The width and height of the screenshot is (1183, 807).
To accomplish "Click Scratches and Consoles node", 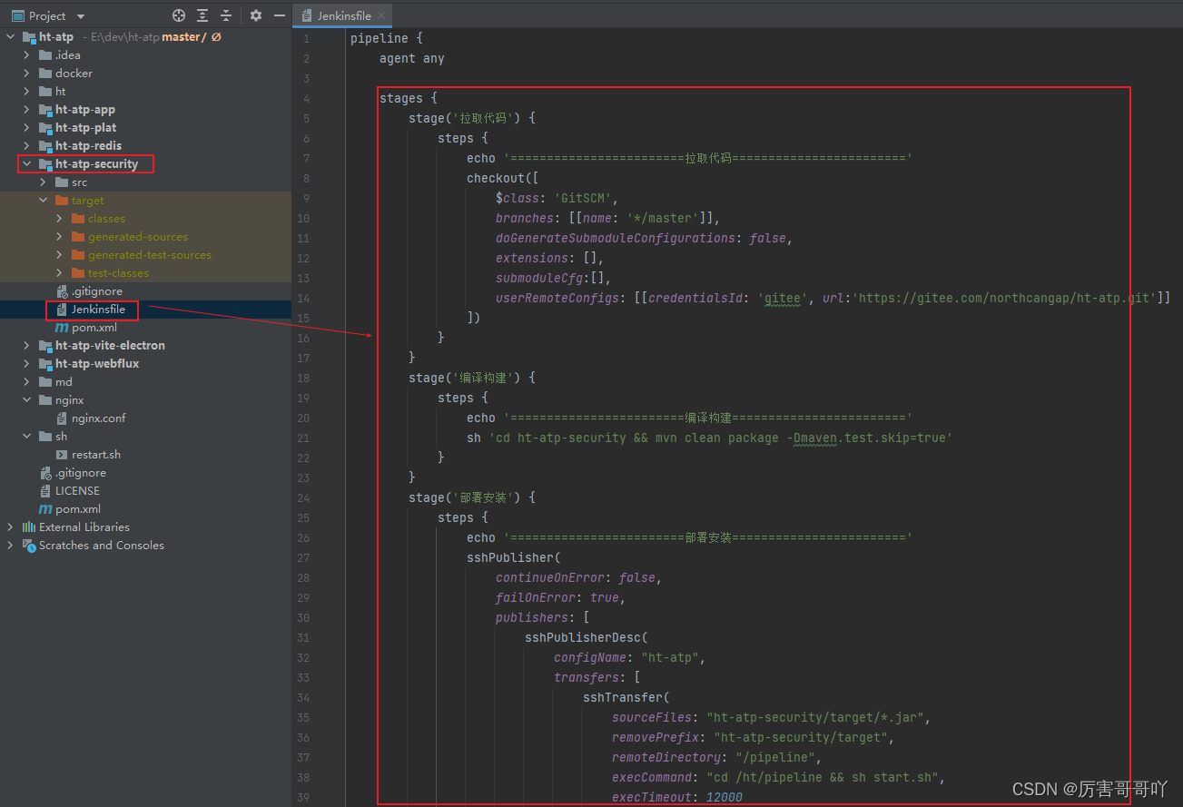I will (101, 546).
